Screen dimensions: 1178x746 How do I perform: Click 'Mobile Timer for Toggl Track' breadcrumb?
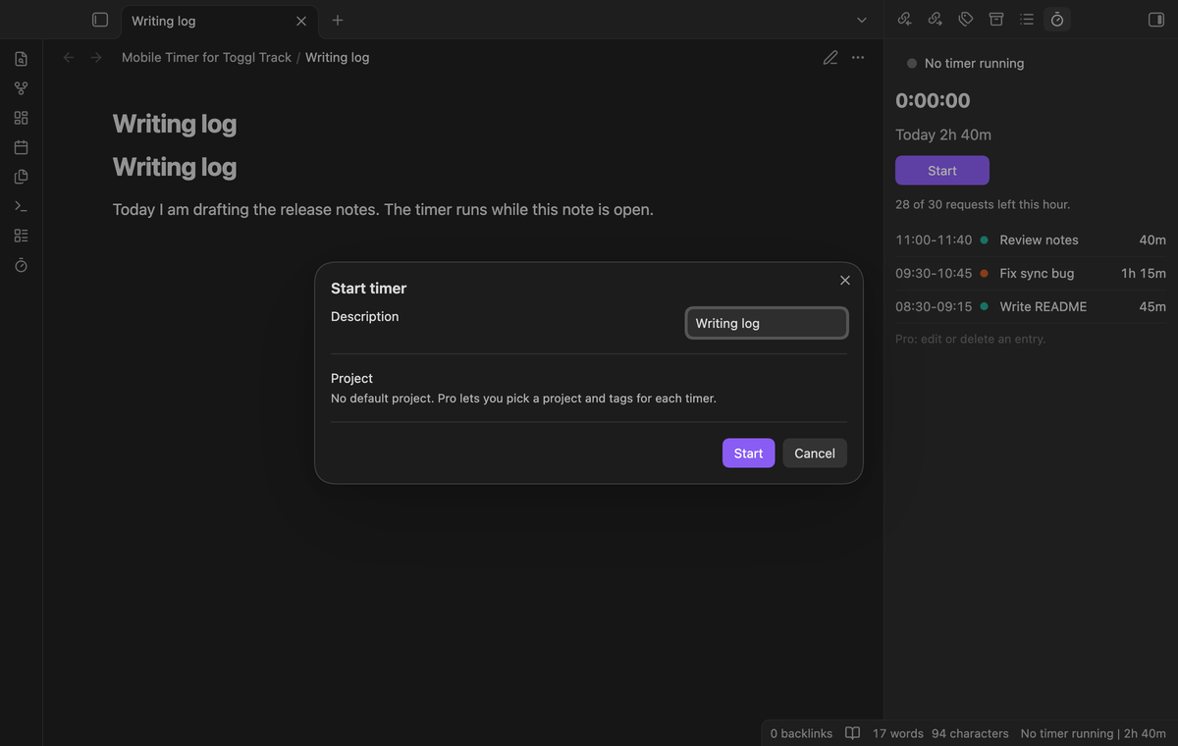pos(206,58)
